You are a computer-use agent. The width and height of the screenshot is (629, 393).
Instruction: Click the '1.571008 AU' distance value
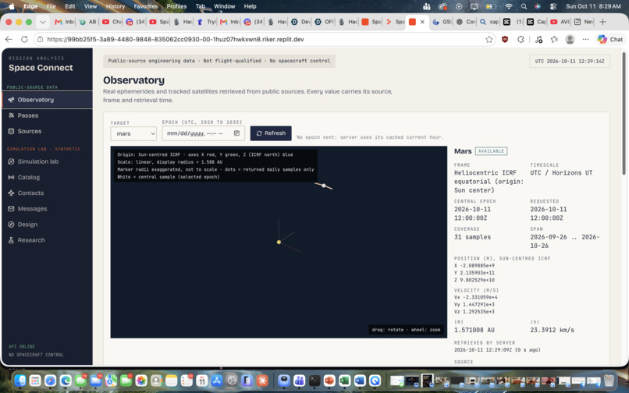tap(474, 330)
